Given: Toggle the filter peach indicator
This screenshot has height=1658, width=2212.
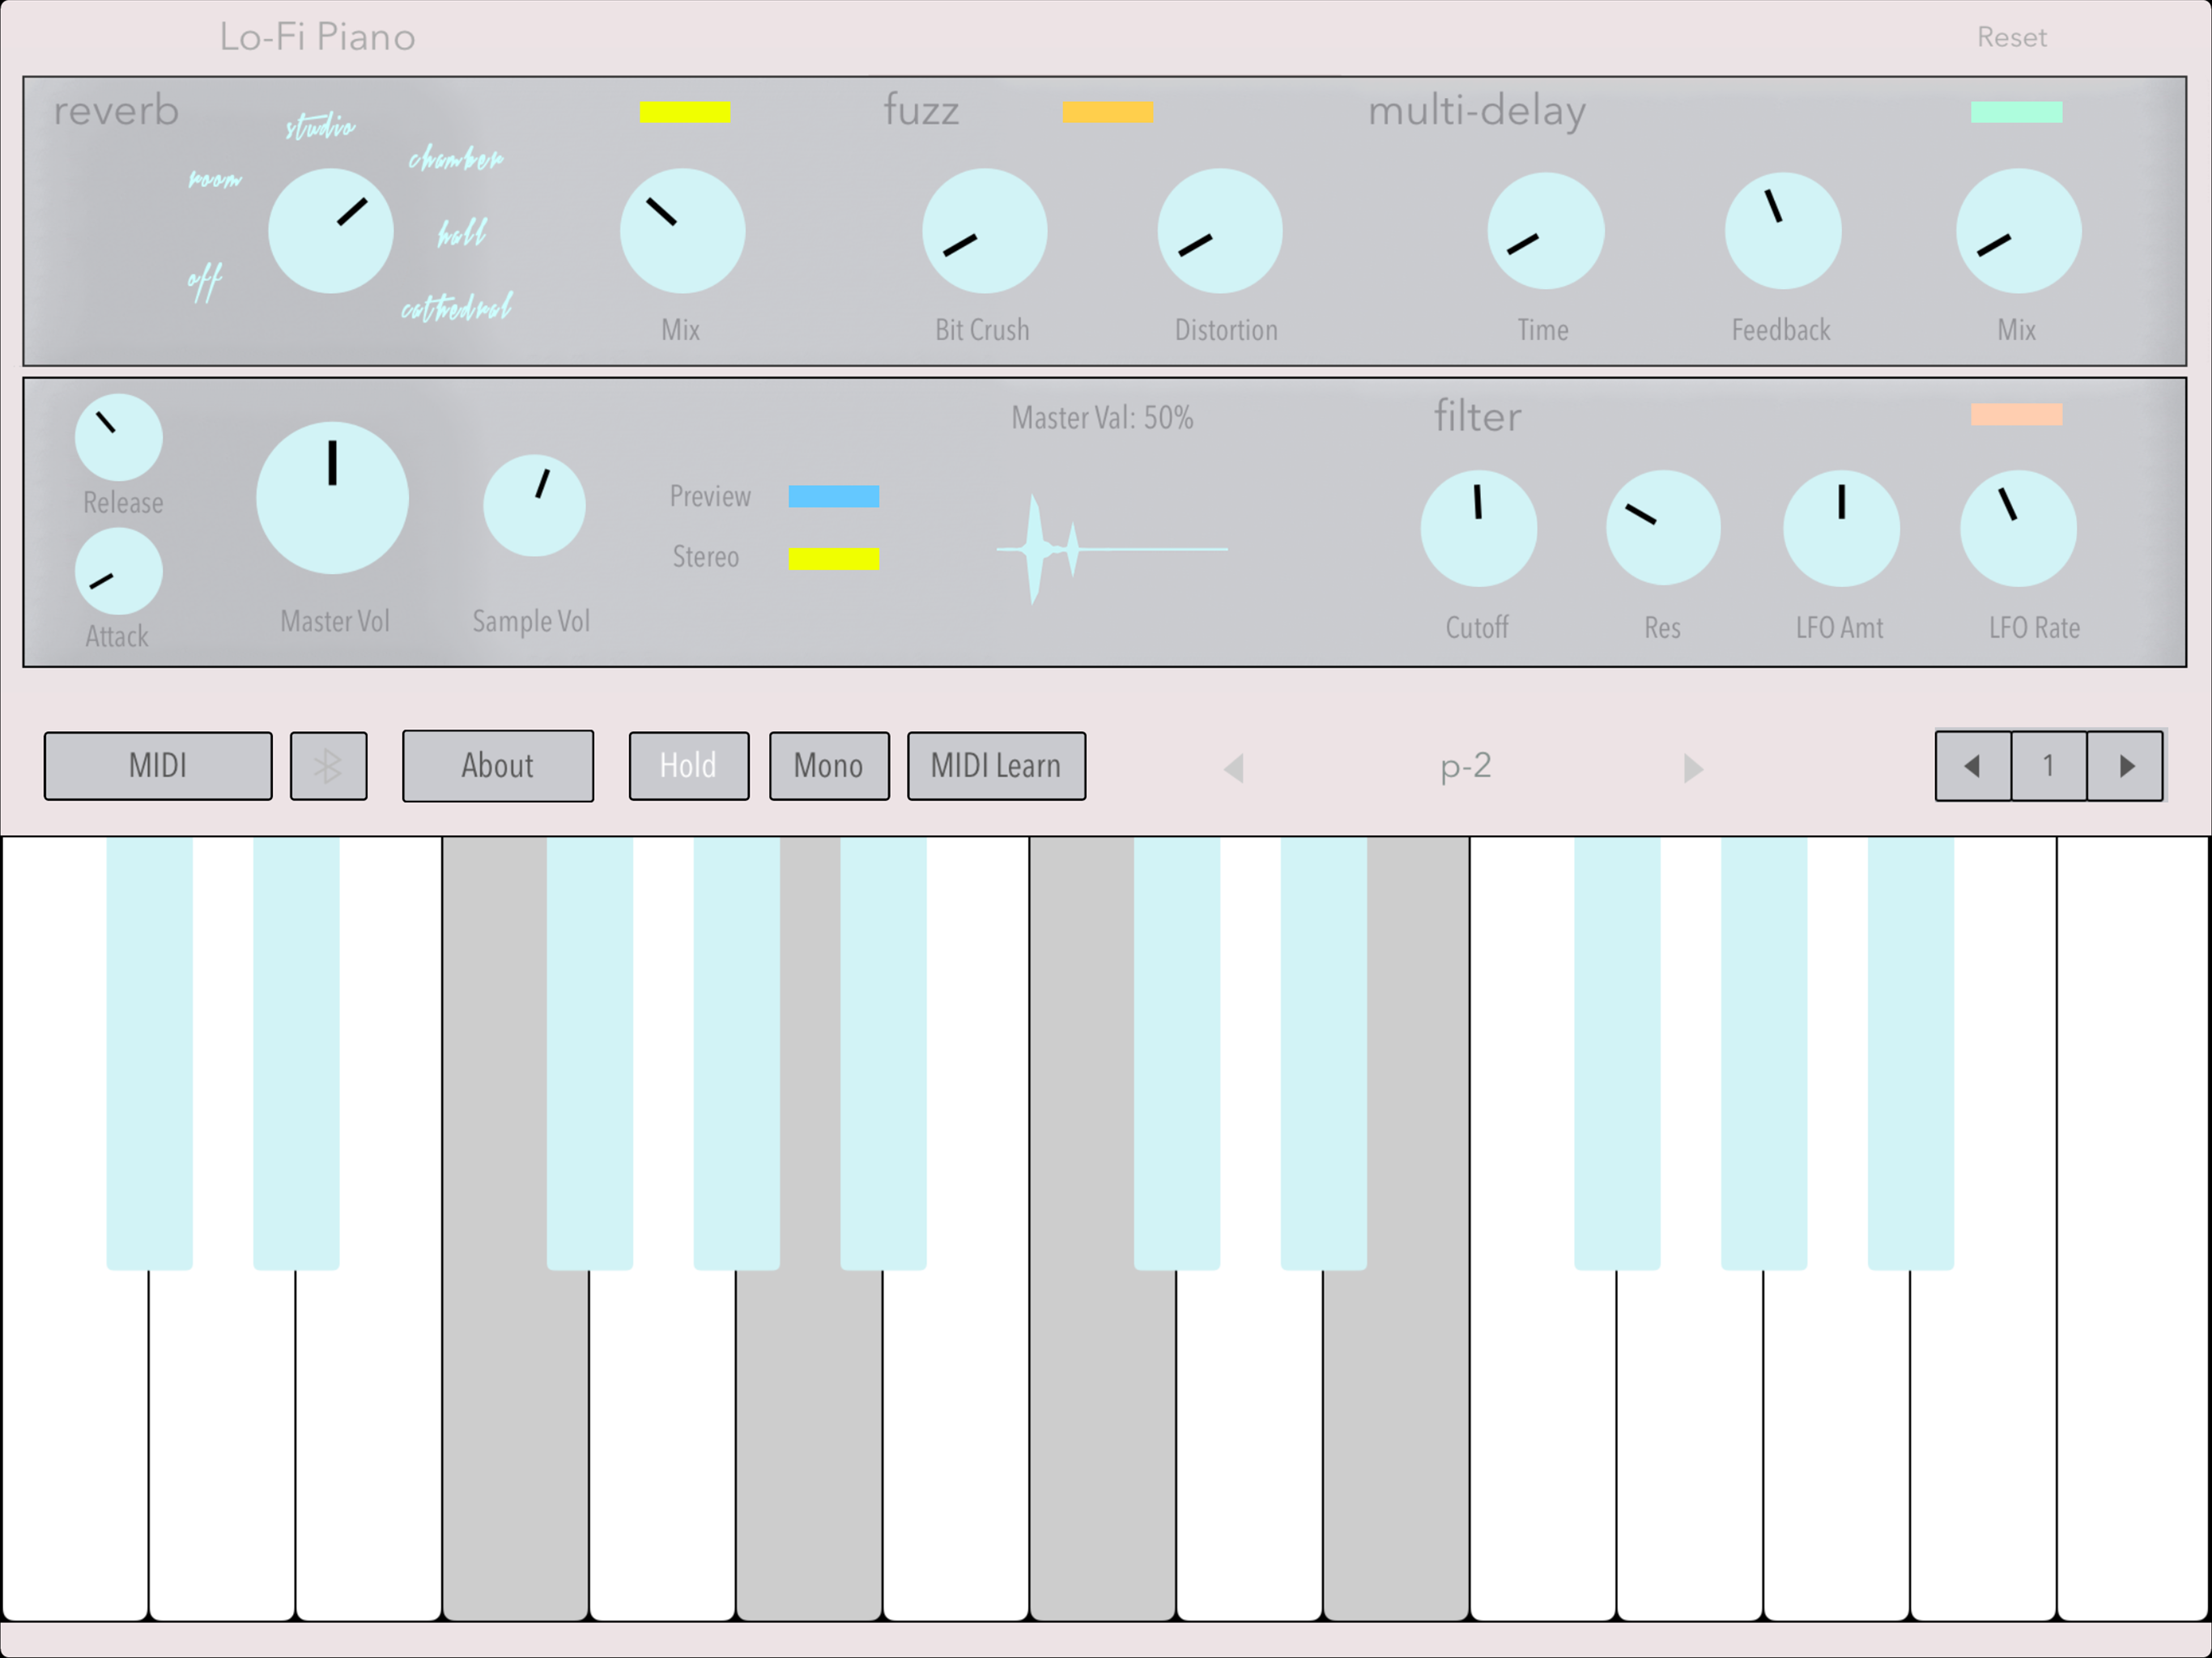Looking at the screenshot, I should coord(2016,414).
